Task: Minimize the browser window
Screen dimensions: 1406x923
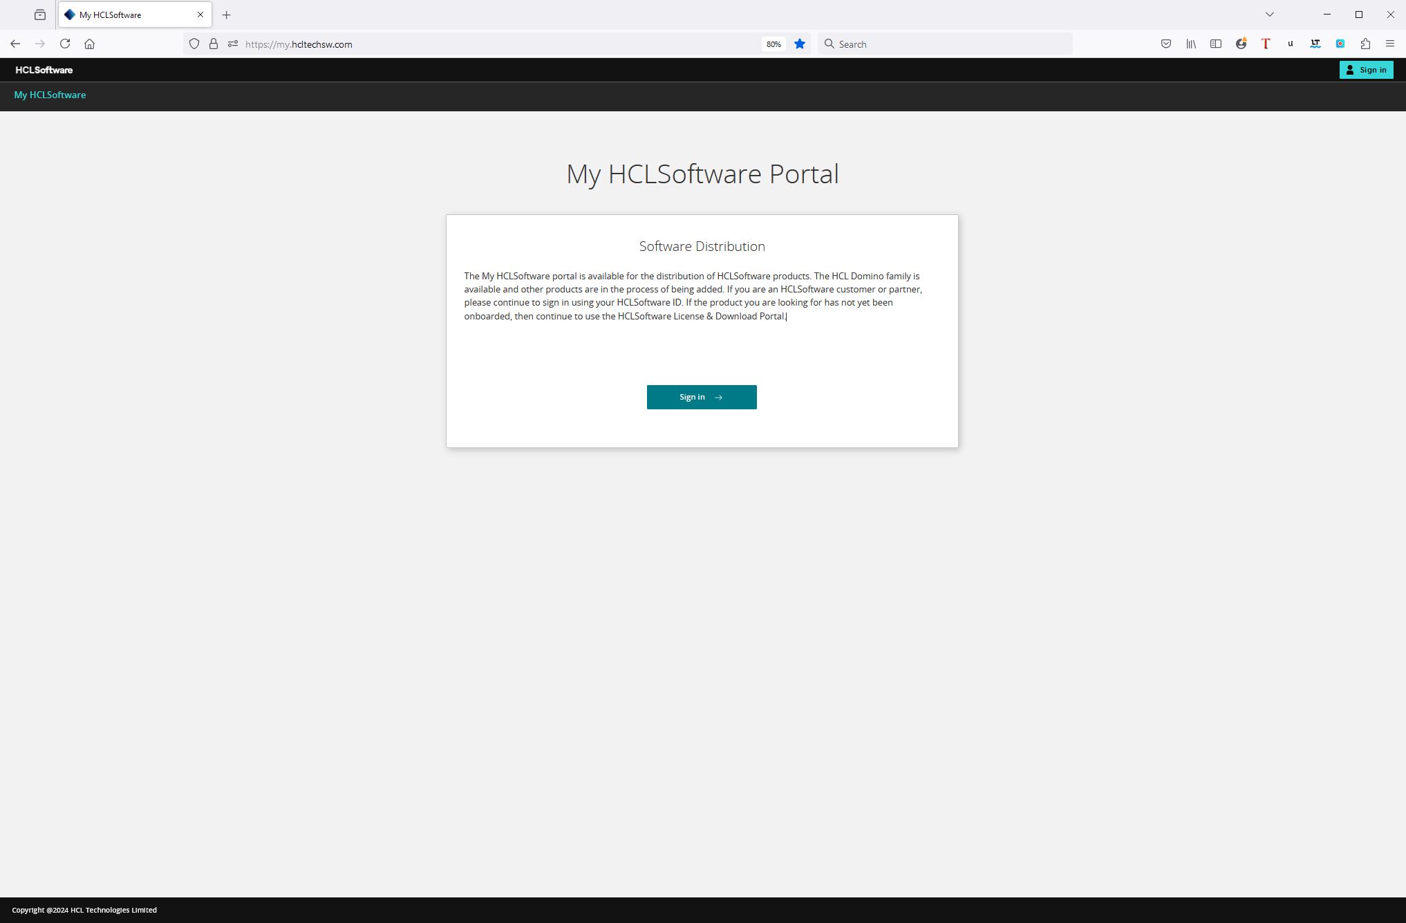Action: point(1327,15)
